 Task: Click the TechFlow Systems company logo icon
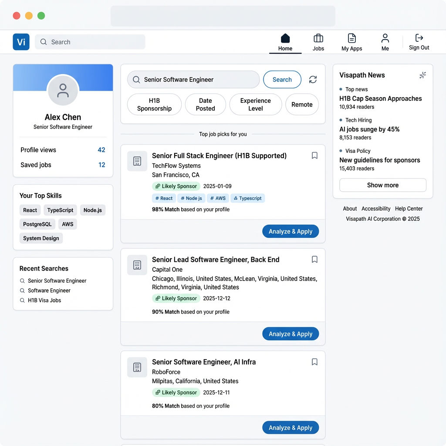137,161
